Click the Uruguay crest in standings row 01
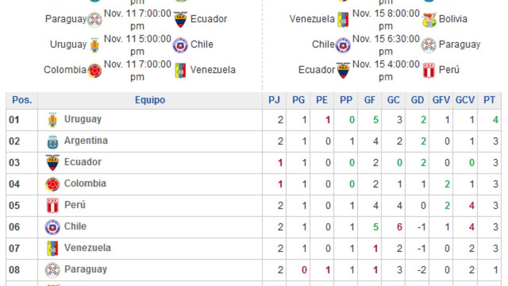The height and width of the screenshot is (286, 508). coord(52,120)
